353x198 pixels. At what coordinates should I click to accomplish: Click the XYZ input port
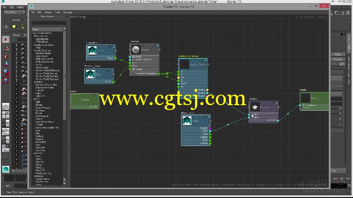coord(179,84)
